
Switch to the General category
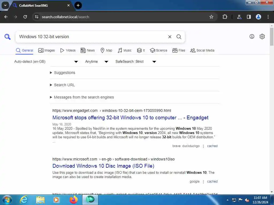click(x=24, y=50)
